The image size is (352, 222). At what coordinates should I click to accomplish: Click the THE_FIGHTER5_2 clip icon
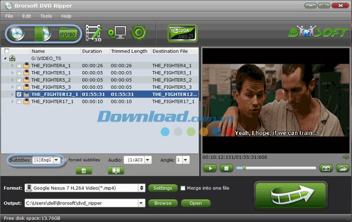coord(26,80)
